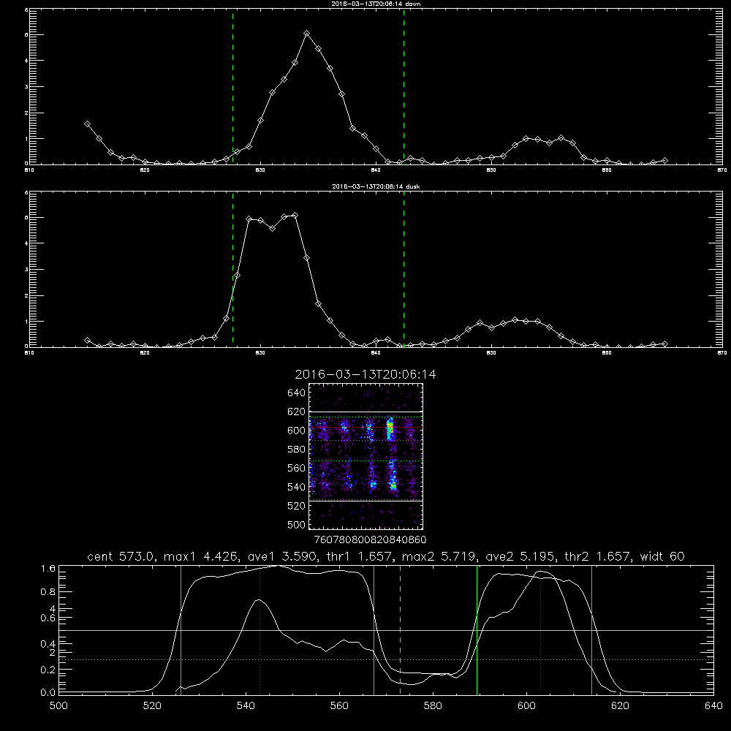Click the horizontal blue dotted threshold line
This screenshot has height=731, width=731.
(x=386, y=659)
